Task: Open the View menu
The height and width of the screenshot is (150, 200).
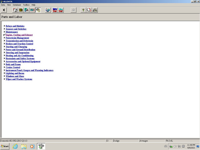Action: click(9, 5)
